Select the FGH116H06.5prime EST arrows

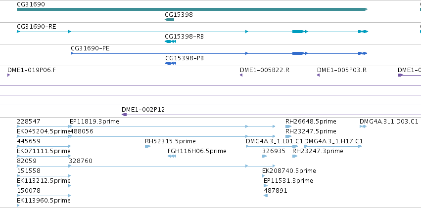[x=172, y=156]
